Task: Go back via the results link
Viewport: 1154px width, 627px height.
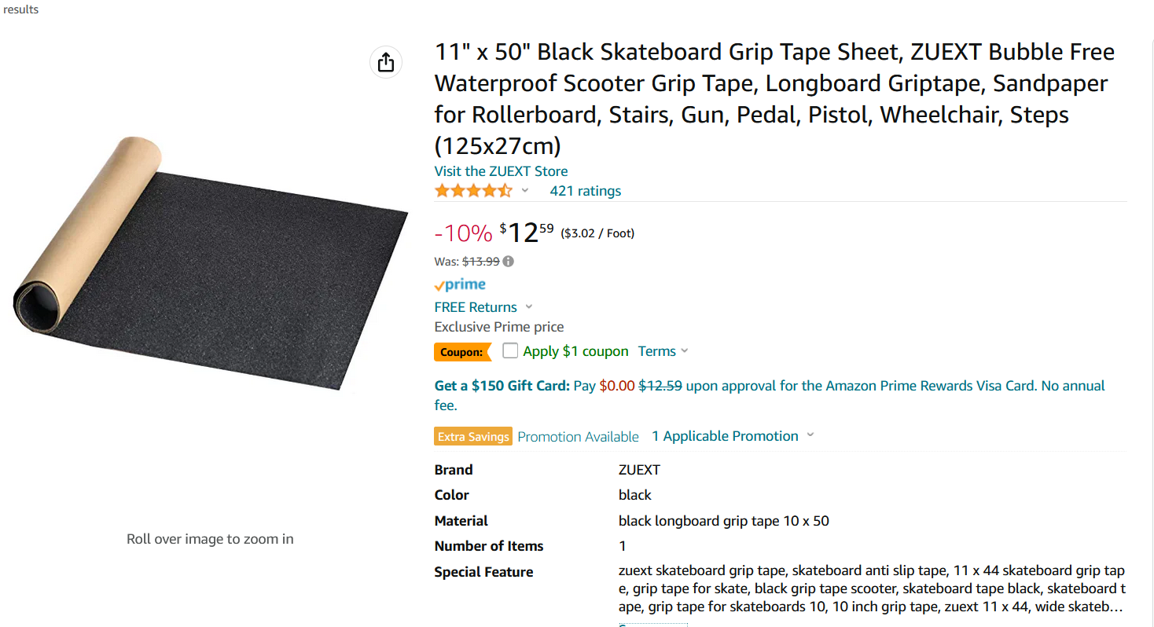Action: pos(21,9)
